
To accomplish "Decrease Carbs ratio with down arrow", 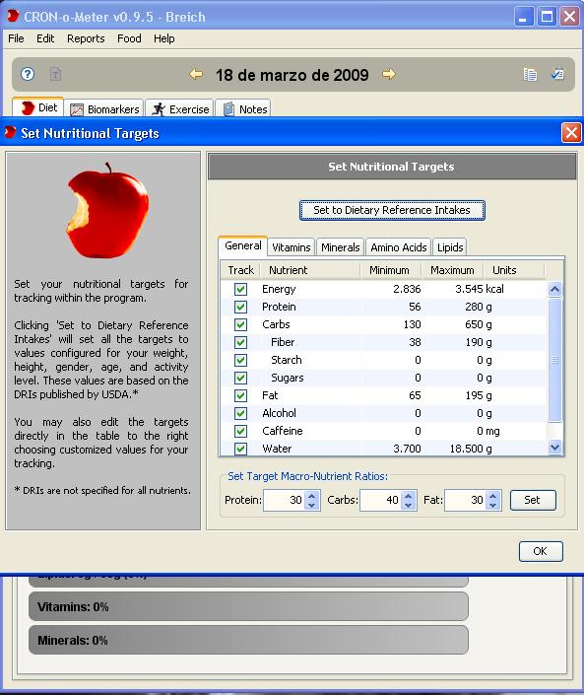I will [409, 505].
